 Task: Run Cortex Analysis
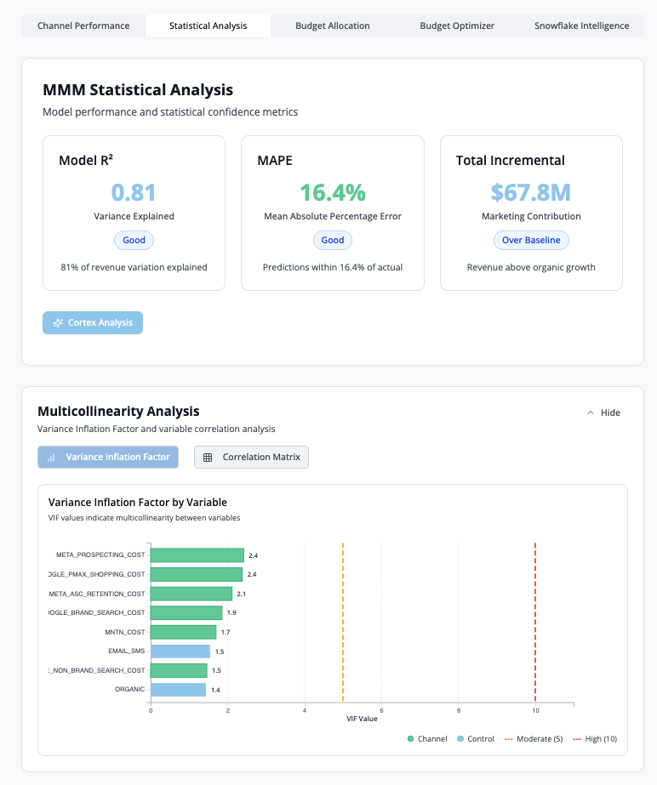(93, 323)
